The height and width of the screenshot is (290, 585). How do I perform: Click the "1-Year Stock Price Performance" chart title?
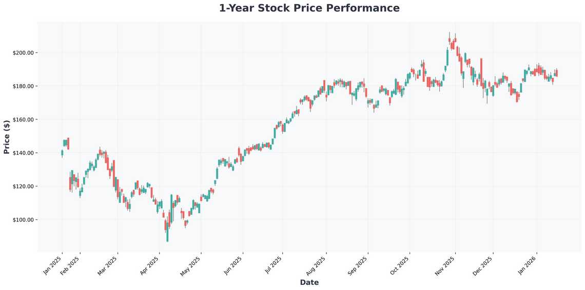pos(309,8)
